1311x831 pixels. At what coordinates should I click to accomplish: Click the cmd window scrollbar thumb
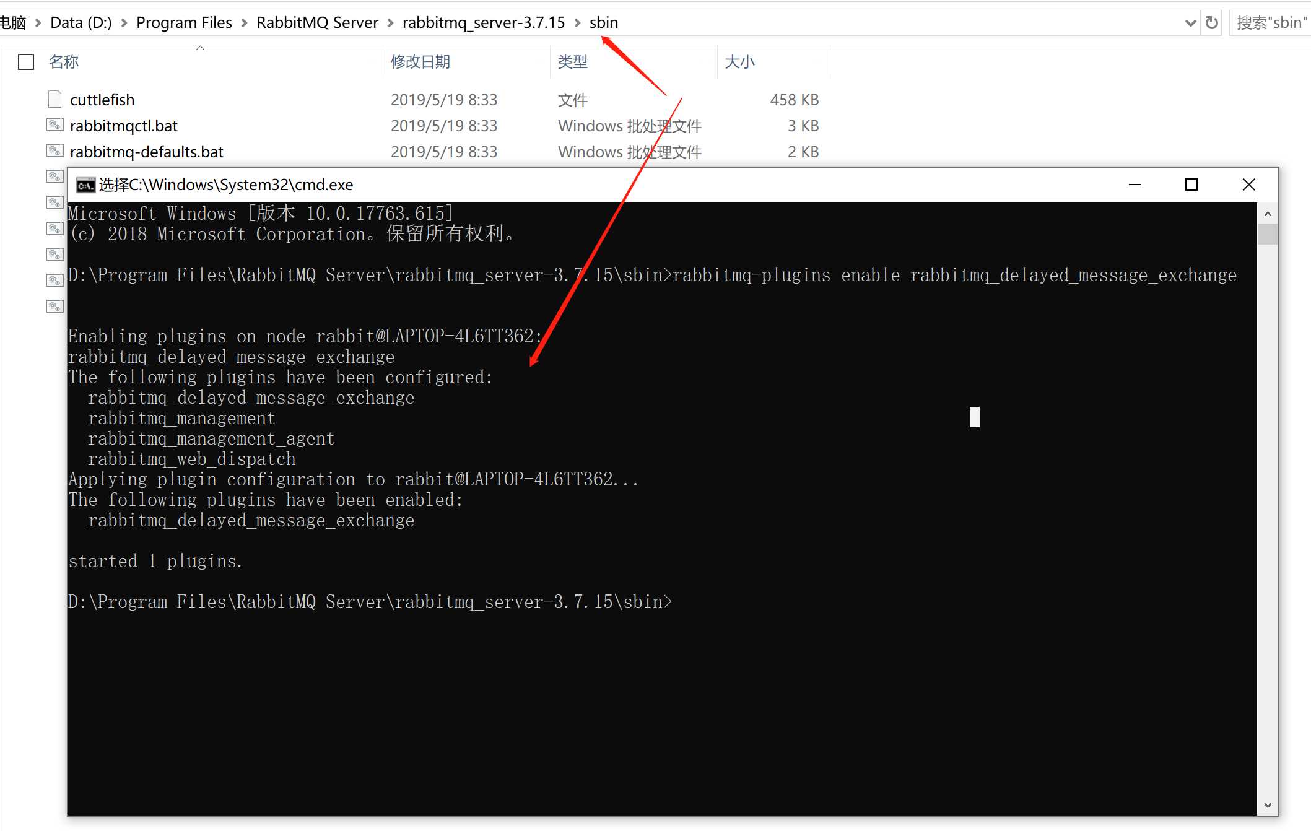point(1268,234)
